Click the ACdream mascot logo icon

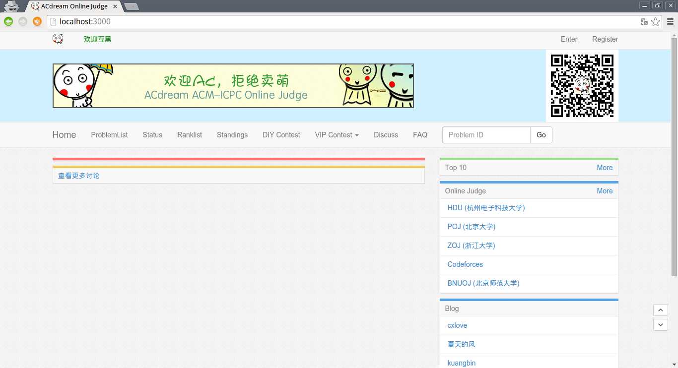58,39
